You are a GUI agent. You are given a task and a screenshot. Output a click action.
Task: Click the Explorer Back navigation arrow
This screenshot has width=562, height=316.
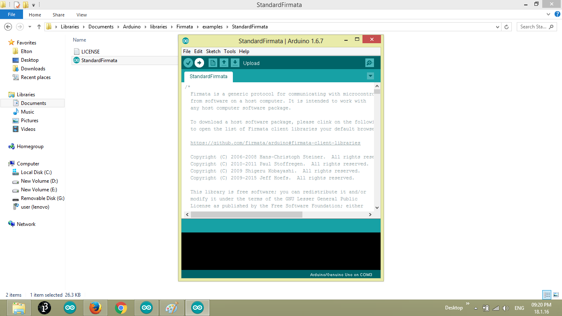click(x=8, y=27)
